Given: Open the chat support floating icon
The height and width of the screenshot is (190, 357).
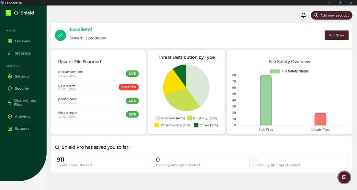Looking at the screenshot, I should tap(344, 177).
